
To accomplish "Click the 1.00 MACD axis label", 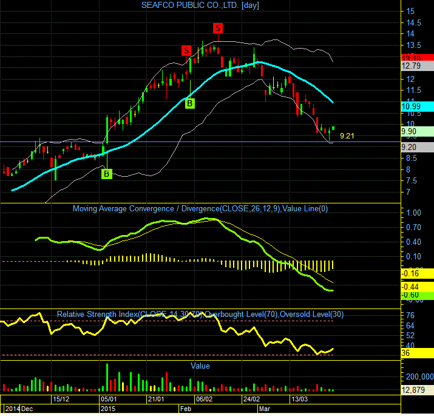I will [x=413, y=213].
